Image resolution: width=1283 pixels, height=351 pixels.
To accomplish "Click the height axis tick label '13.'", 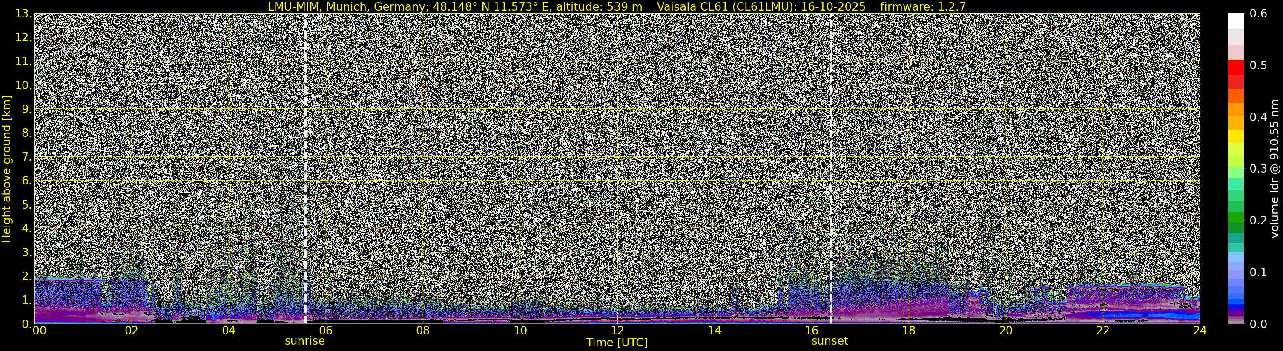I will (23, 14).
